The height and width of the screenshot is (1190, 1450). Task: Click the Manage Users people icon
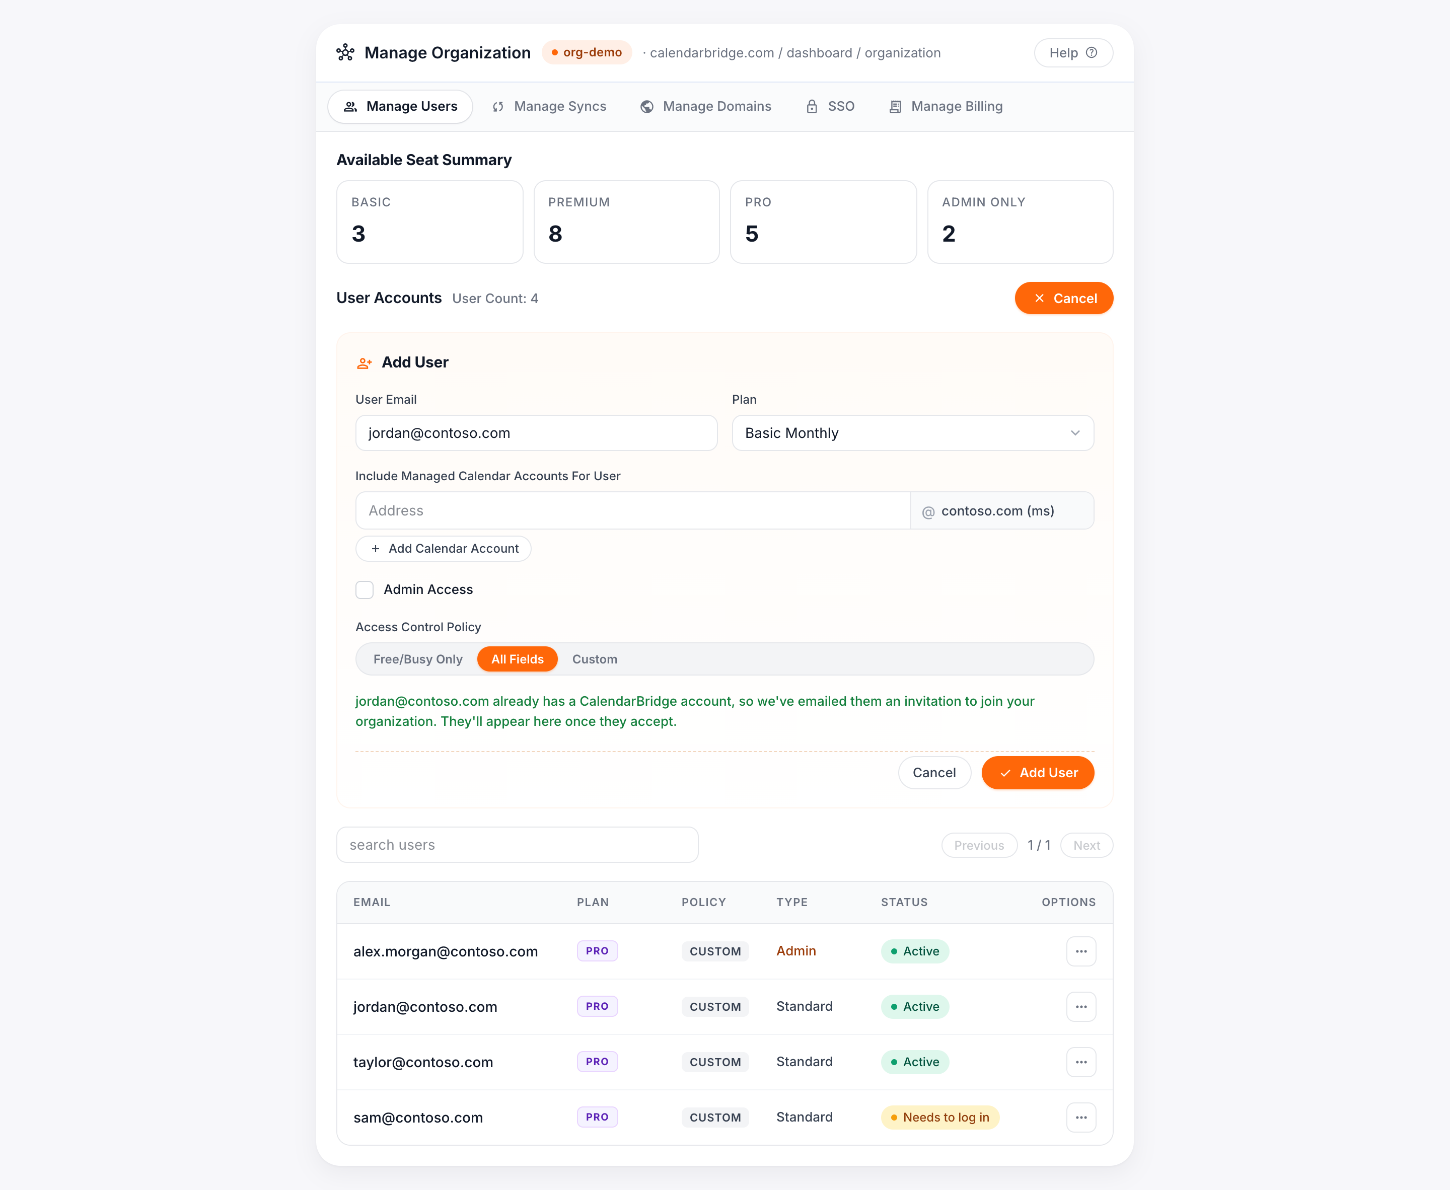350,107
